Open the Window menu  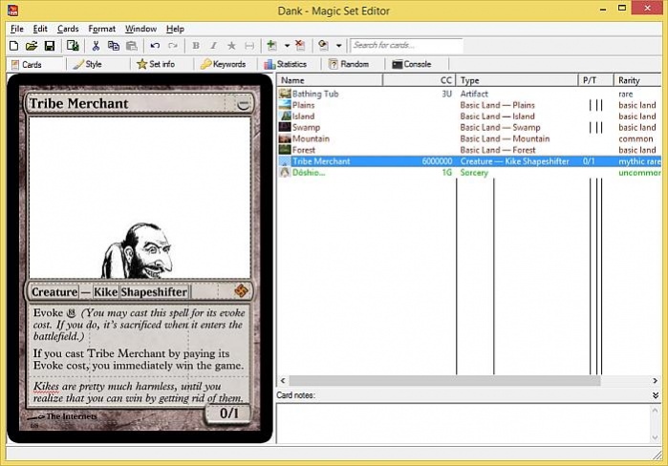[x=140, y=29]
